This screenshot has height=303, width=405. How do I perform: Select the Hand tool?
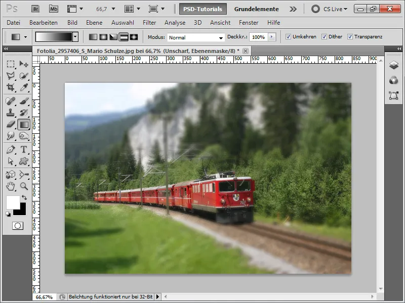(11, 186)
